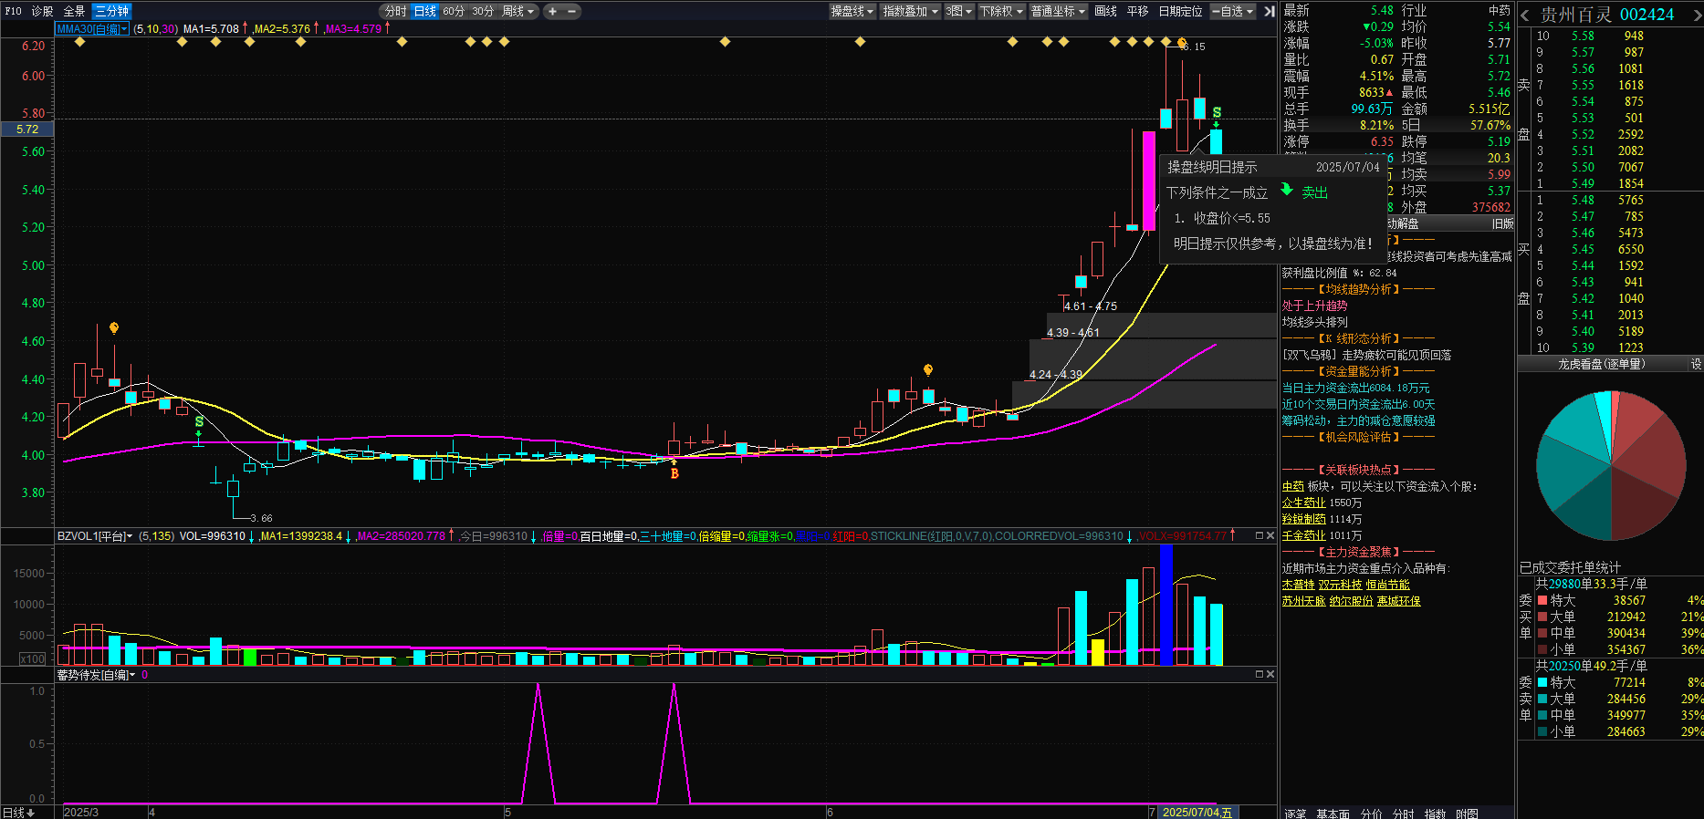Open the 纳尔股份 stock link
The height and width of the screenshot is (819, 1704).
pyautogui.click(x=1351, y=602)
